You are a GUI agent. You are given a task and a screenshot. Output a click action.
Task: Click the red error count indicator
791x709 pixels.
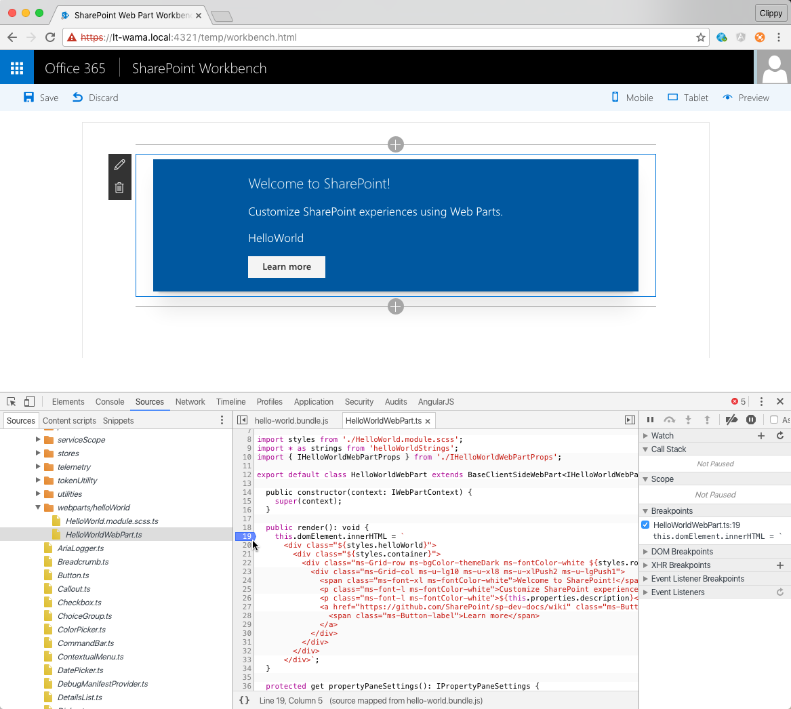(x=738, y=402)
